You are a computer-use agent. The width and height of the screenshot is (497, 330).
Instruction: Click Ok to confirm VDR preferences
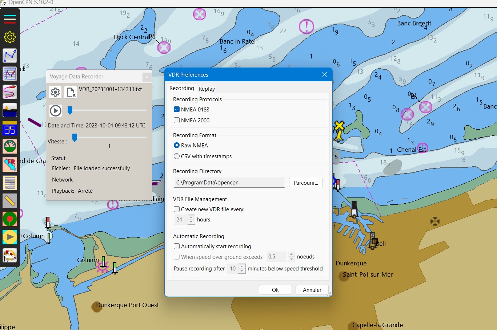pos(275,290)
